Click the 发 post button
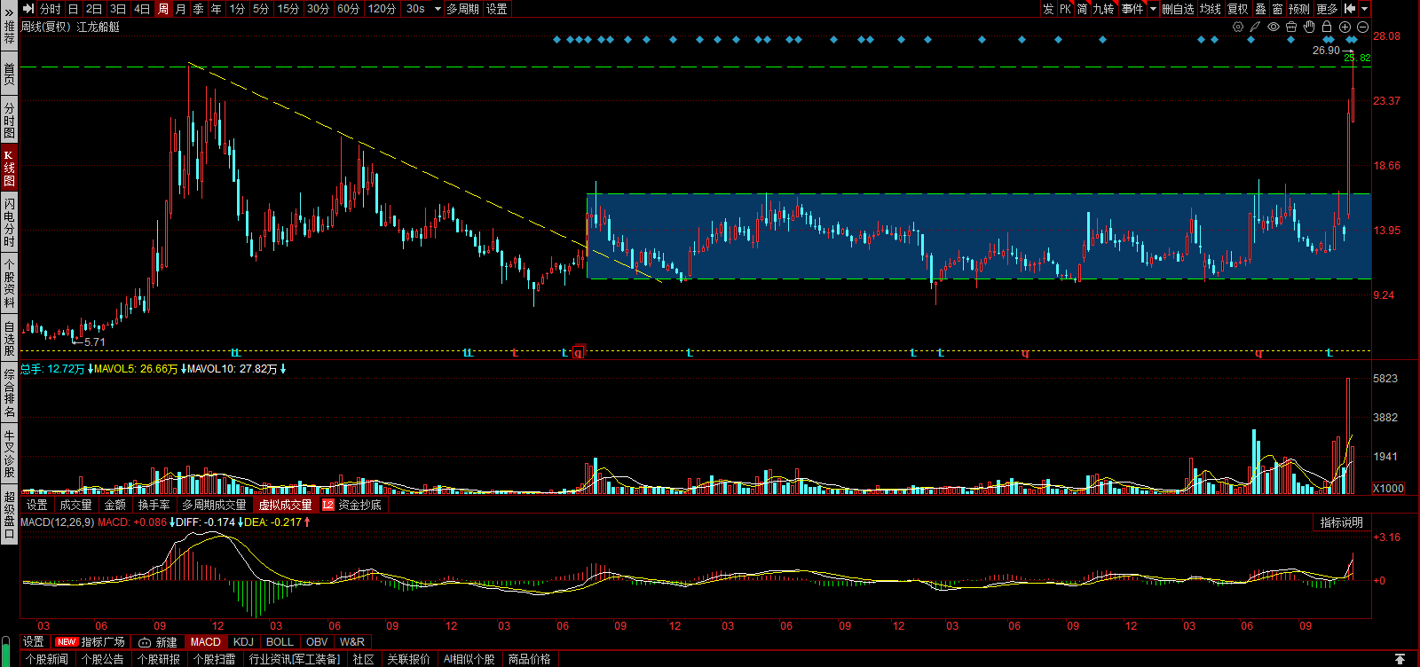 1048,9
